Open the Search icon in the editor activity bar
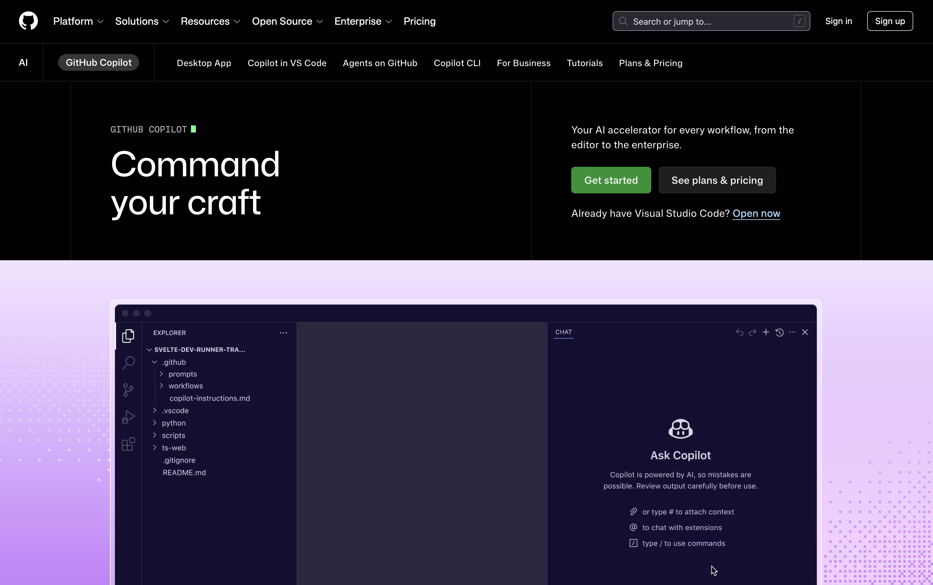Image resolution: width=933 pixels, height=585 pixels. click(128, 363)
